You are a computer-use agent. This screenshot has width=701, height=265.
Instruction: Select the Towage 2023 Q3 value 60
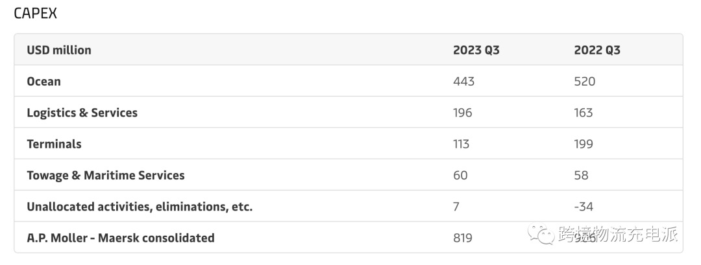click(460, 175)
